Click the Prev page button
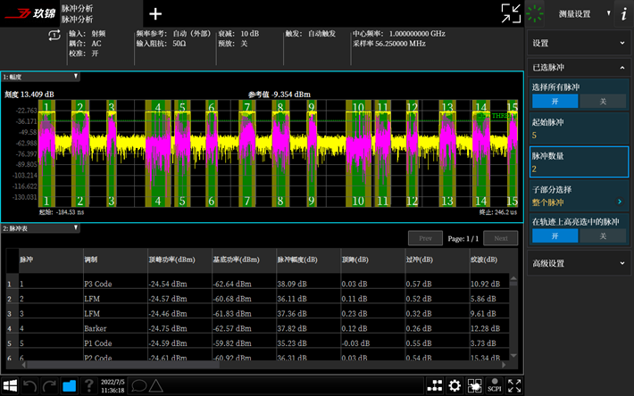 425,238
